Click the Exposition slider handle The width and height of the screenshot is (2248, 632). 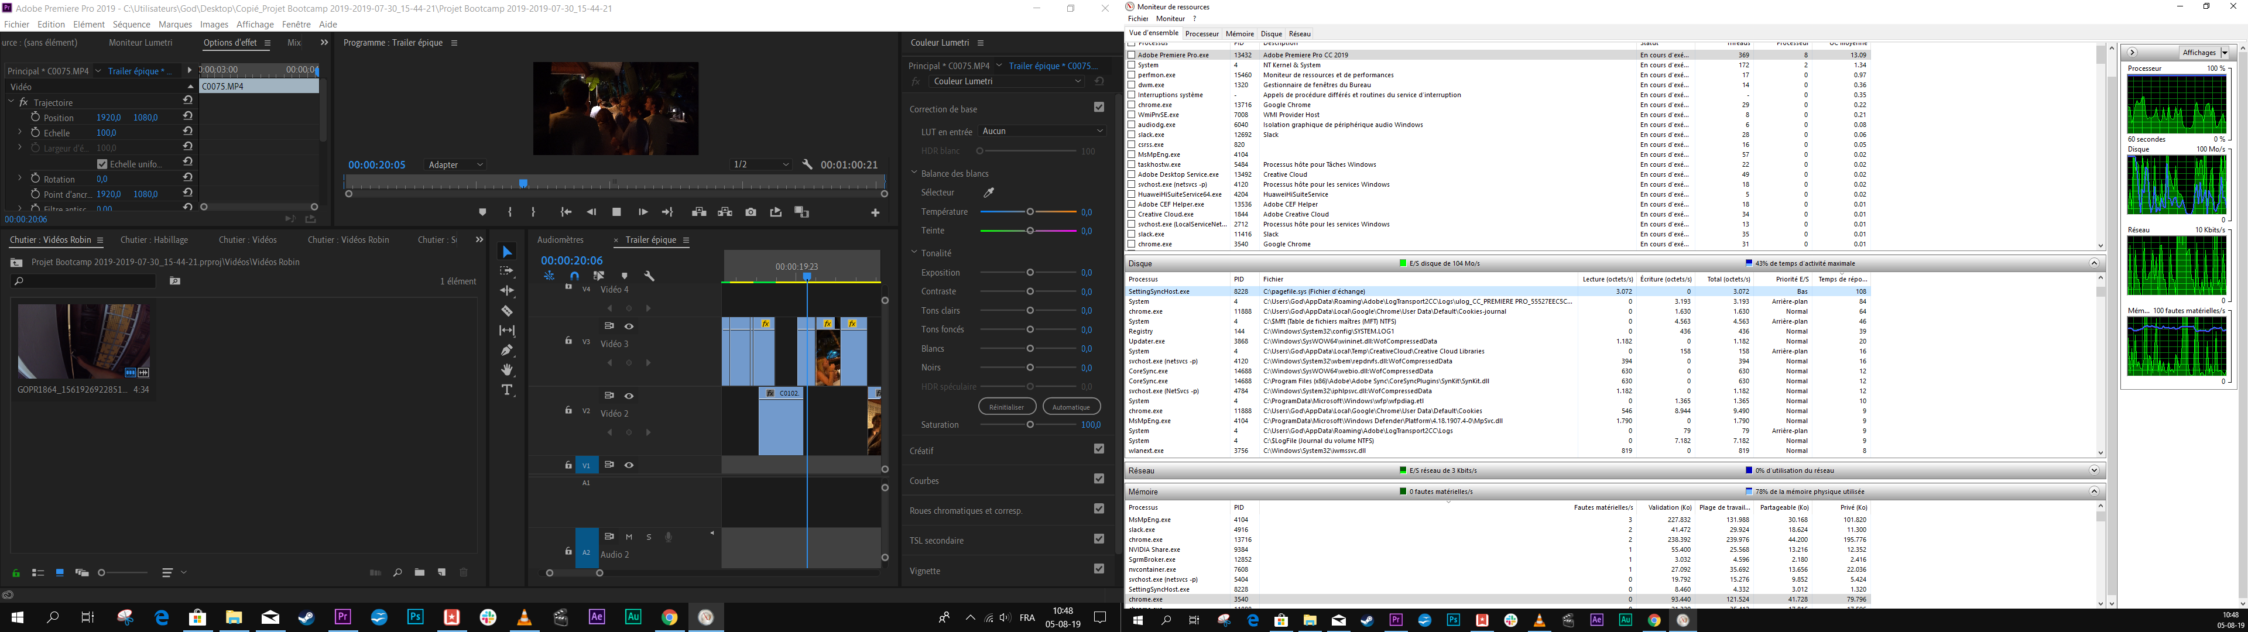[x=1030, y=272]
